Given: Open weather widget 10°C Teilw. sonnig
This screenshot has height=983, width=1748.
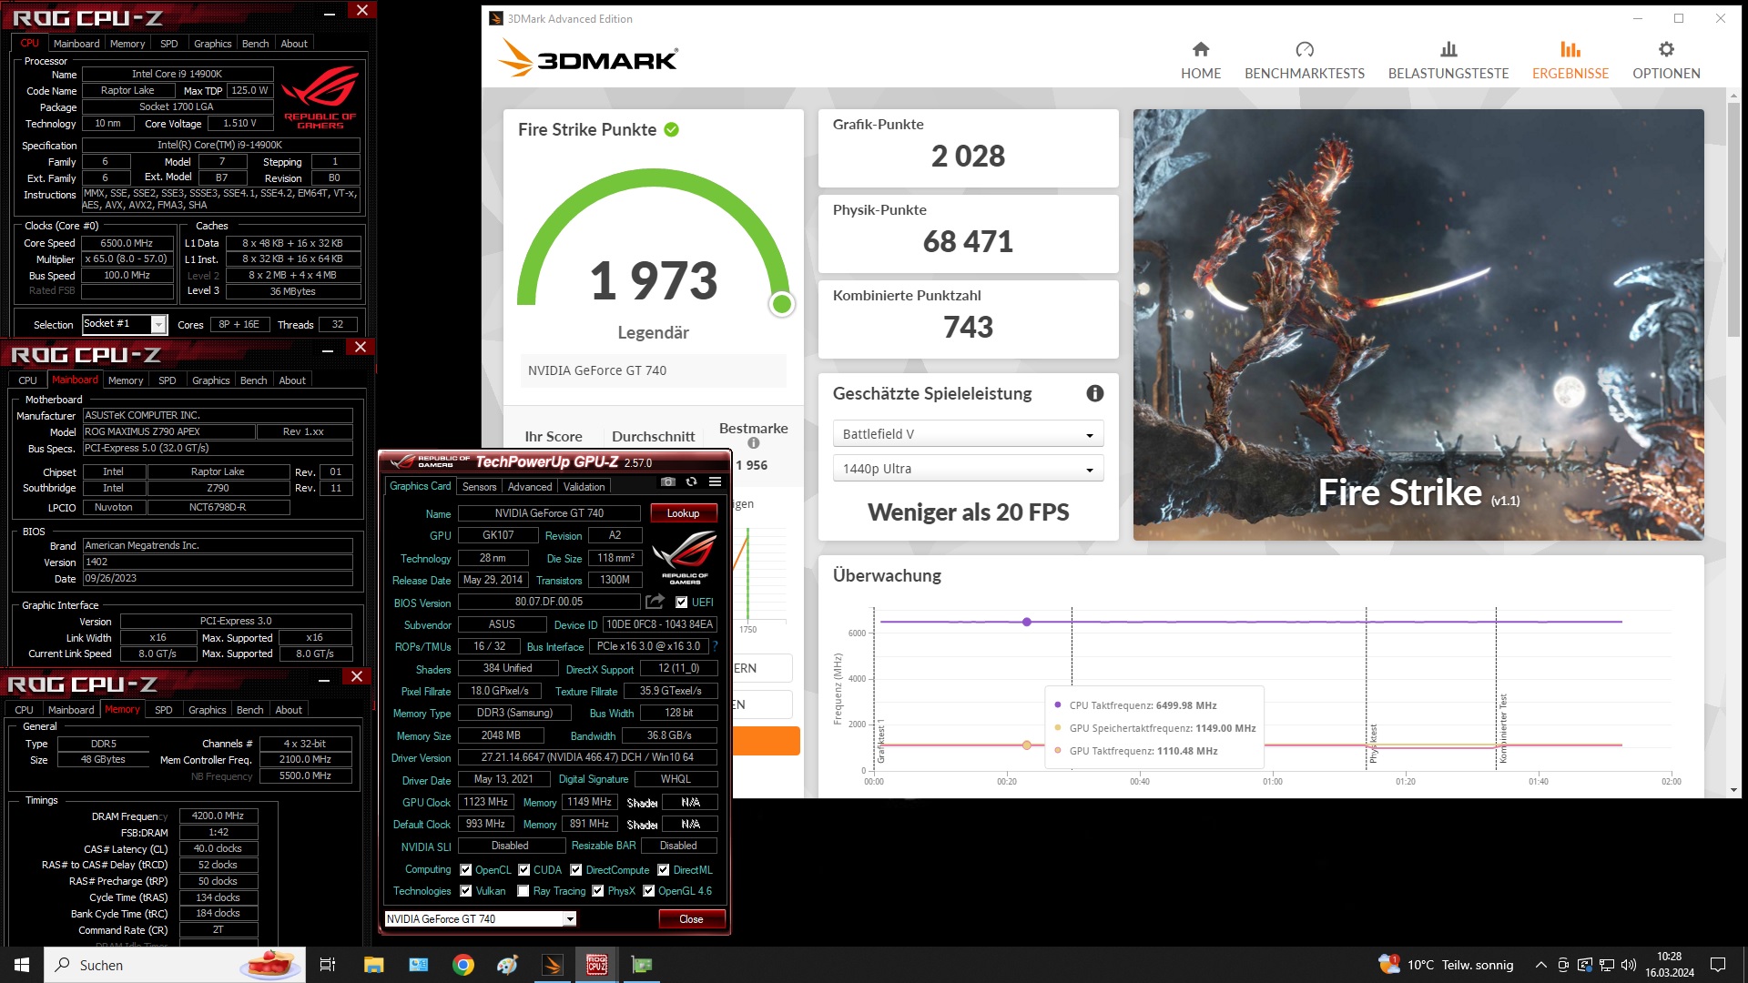Looking at the screenshot, I should (1448, 965).
